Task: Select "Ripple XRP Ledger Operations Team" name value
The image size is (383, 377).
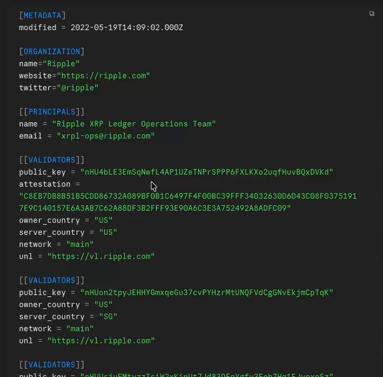Action: tap(134, 124)
